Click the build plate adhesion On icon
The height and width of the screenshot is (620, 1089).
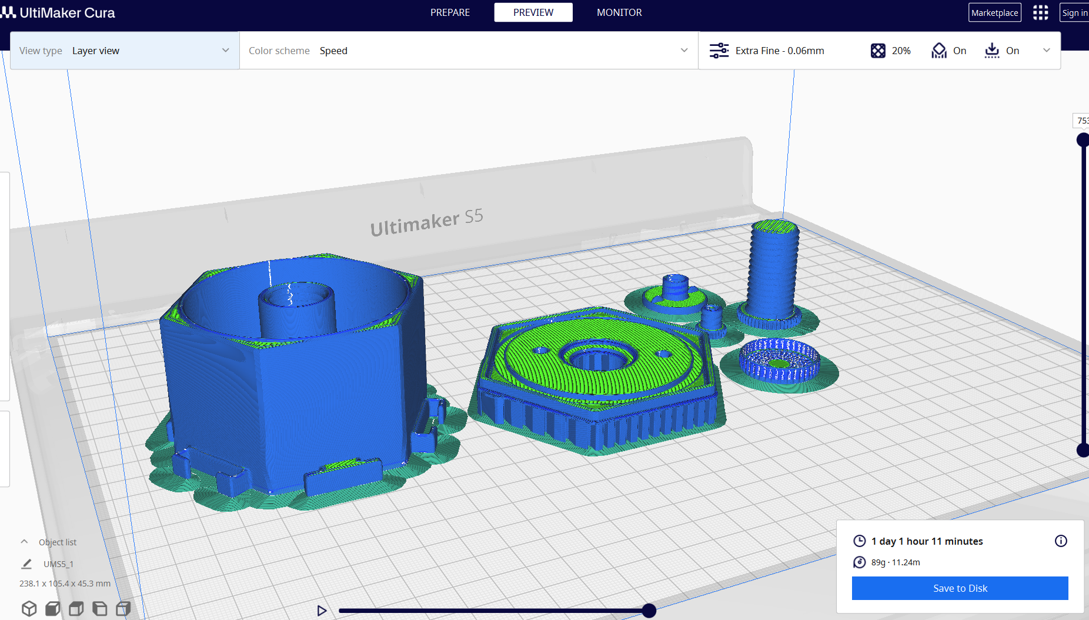pos(992,51)
